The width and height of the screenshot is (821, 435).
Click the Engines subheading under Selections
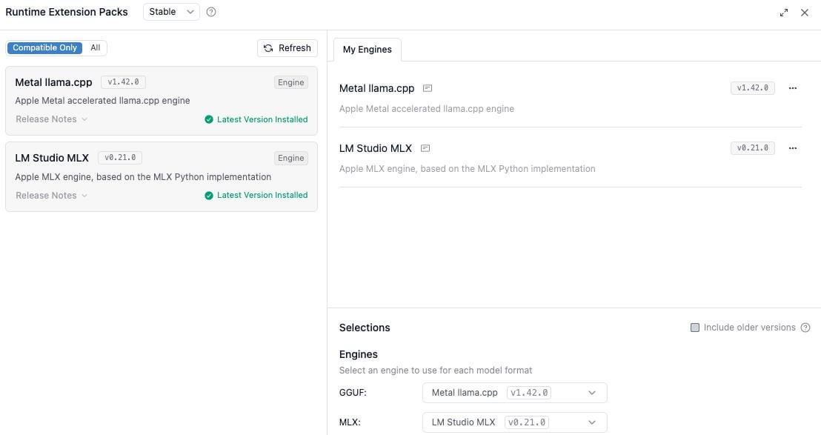point(358,354)
